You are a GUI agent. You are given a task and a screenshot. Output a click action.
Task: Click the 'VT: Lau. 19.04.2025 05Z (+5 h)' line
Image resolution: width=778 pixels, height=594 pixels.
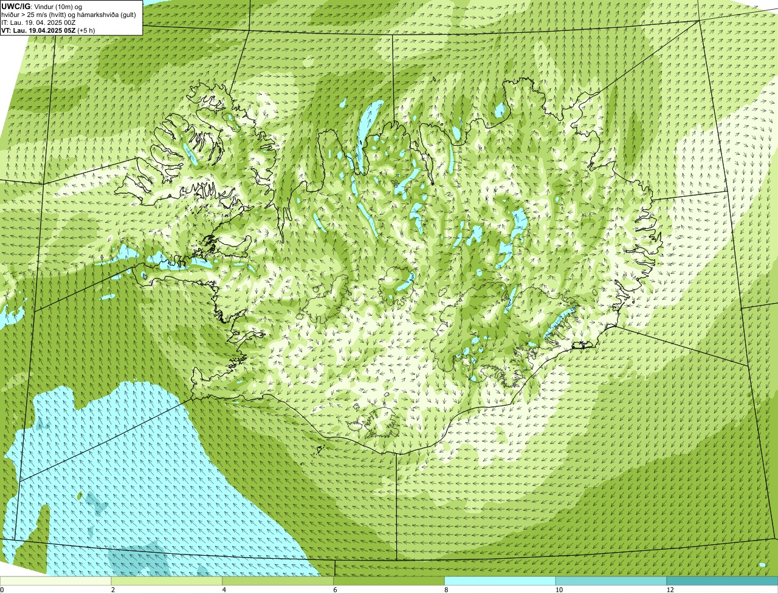point(48,30)
